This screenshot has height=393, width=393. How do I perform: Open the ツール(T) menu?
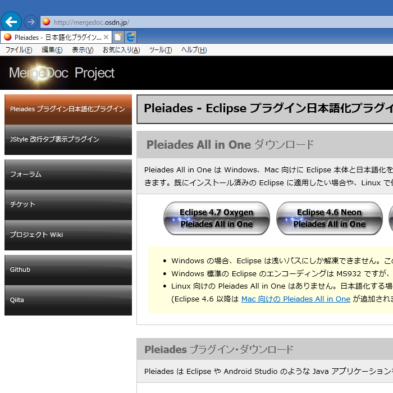(x=161, y=50)
